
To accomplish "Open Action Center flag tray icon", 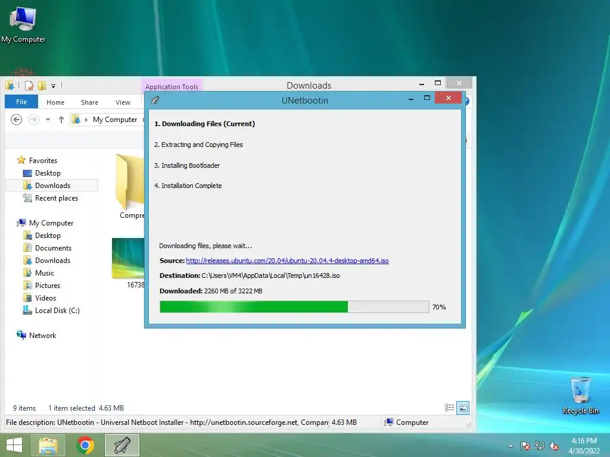I will point(525,446).
